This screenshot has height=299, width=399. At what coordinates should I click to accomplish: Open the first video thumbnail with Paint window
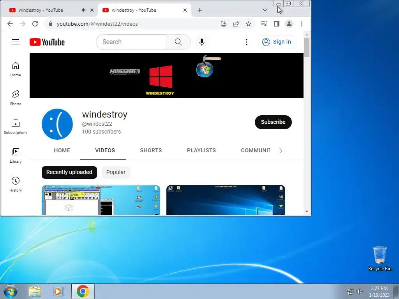tap(101, 200)
